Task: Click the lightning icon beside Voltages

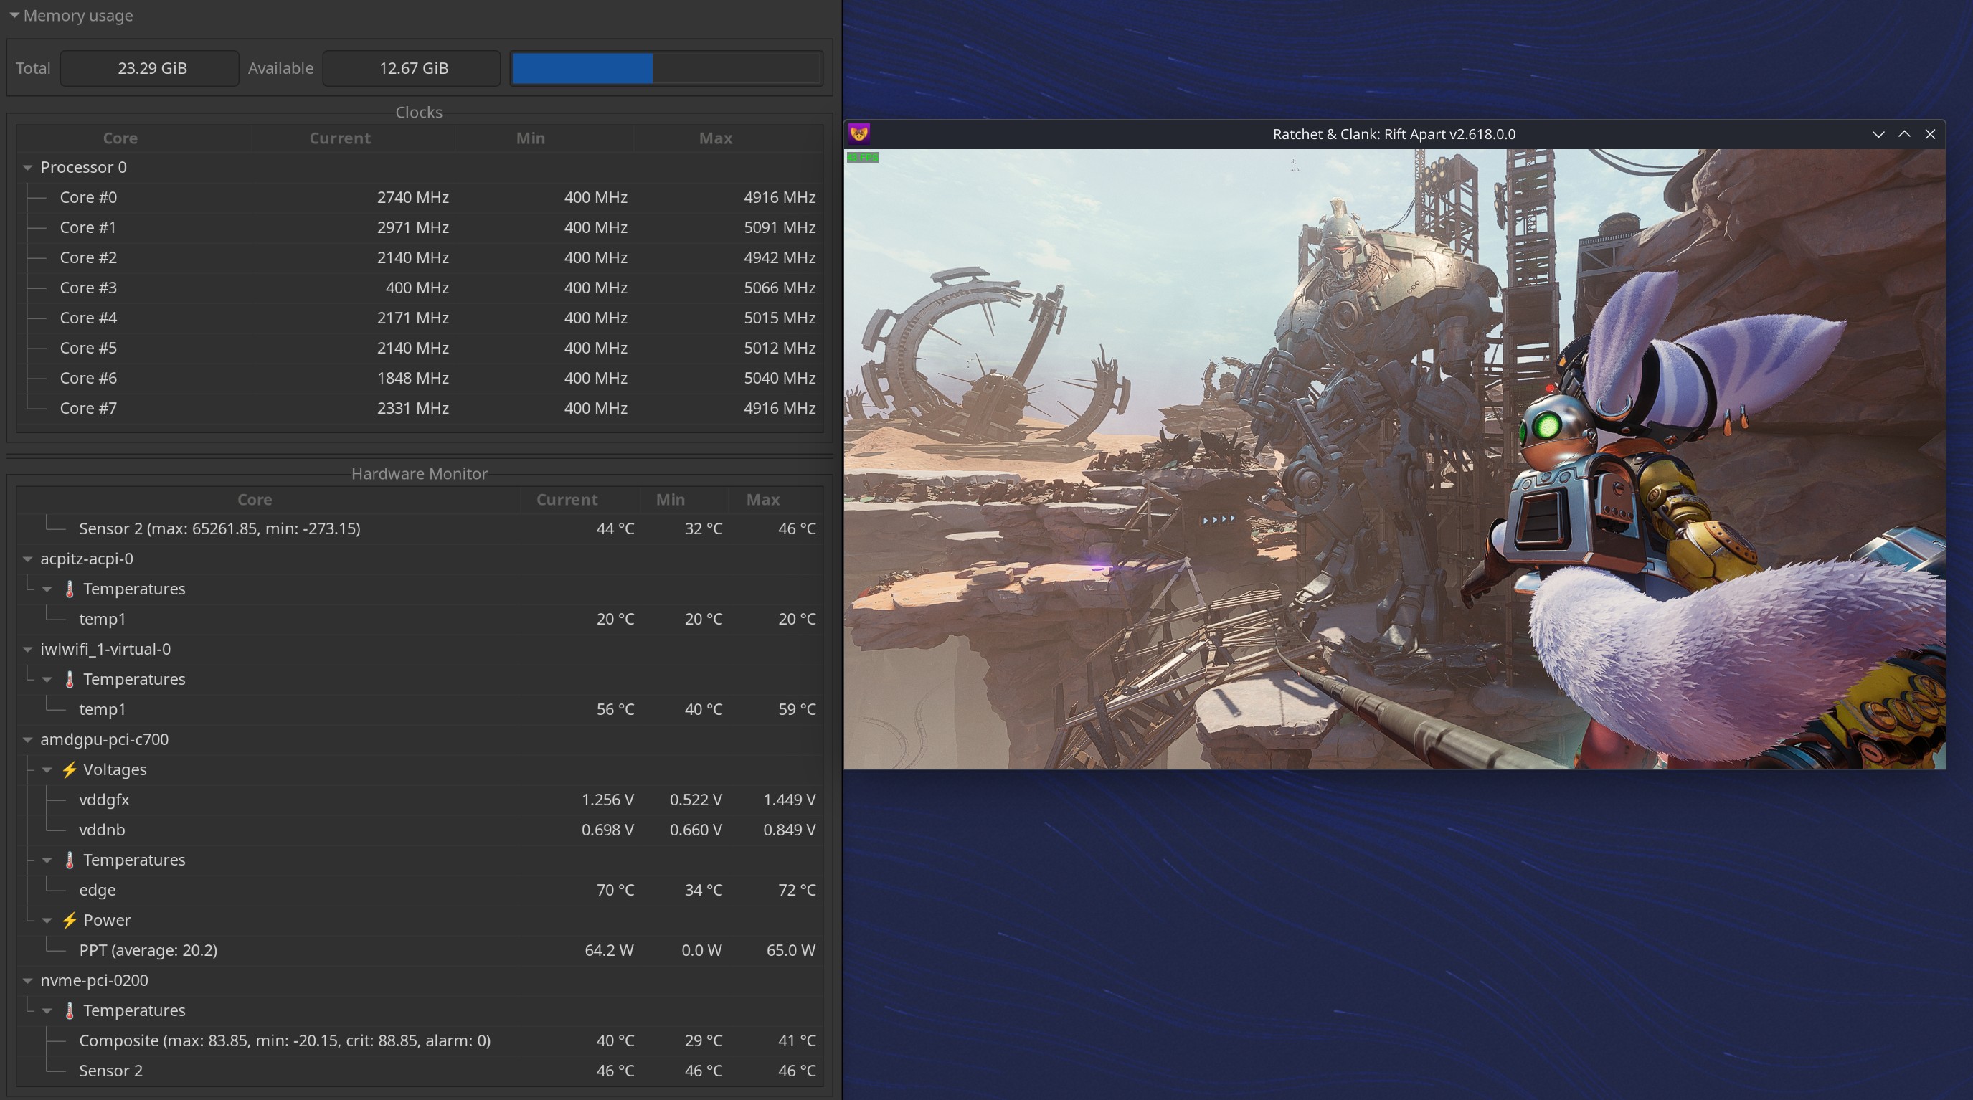Action: click(x=70, y=770)
